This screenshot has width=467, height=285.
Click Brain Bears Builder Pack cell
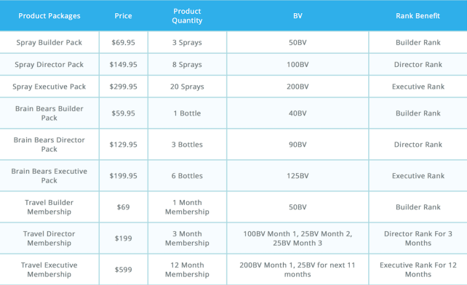pyautogui.click(x=49, y=113)
